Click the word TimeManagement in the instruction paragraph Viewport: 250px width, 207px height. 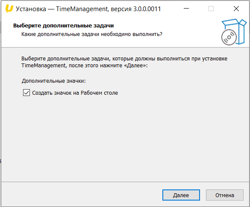tap(43, 66)
